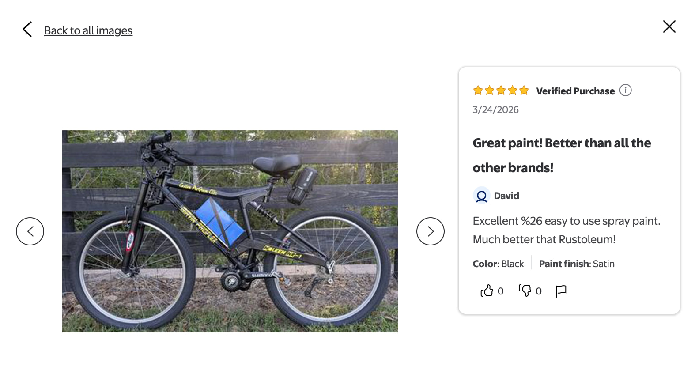Click the review text mentioning Rustoleum

point(566,230)
